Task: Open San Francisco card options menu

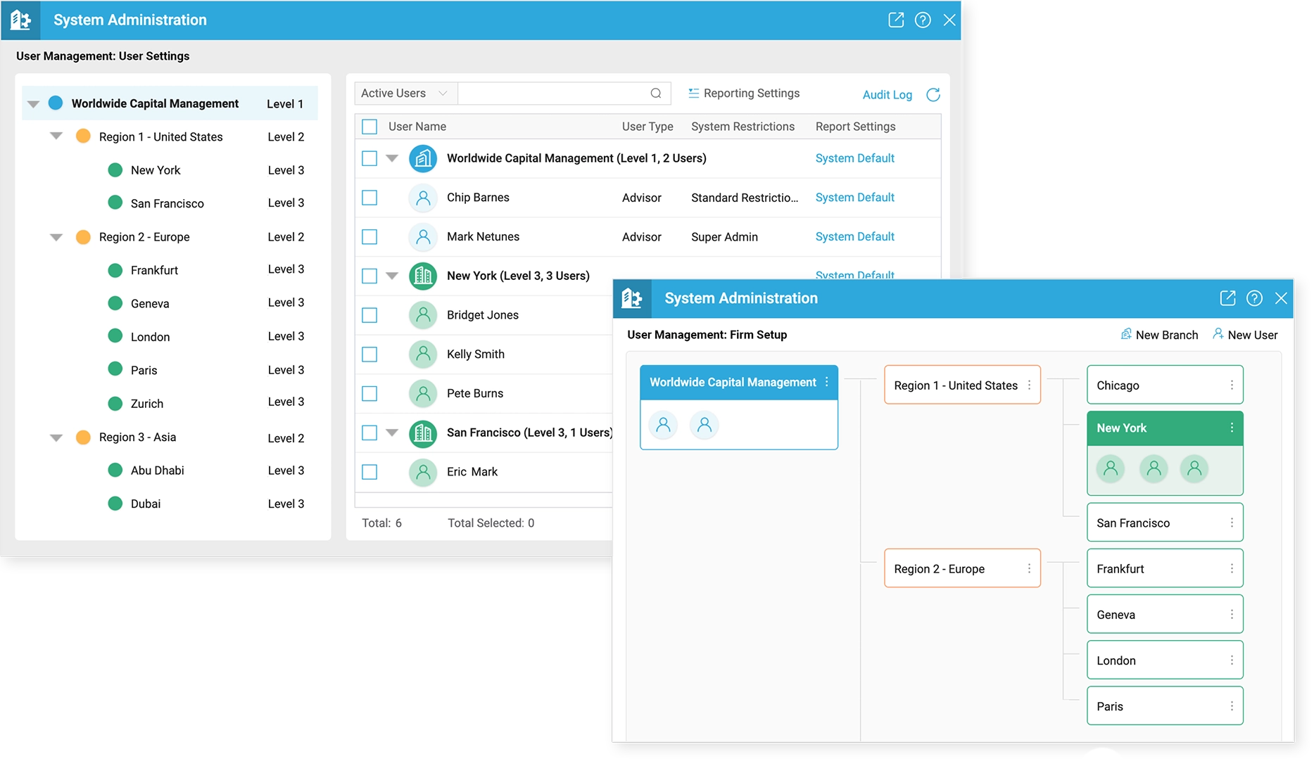Action: pyautogui.click(x=1232, y=523)
